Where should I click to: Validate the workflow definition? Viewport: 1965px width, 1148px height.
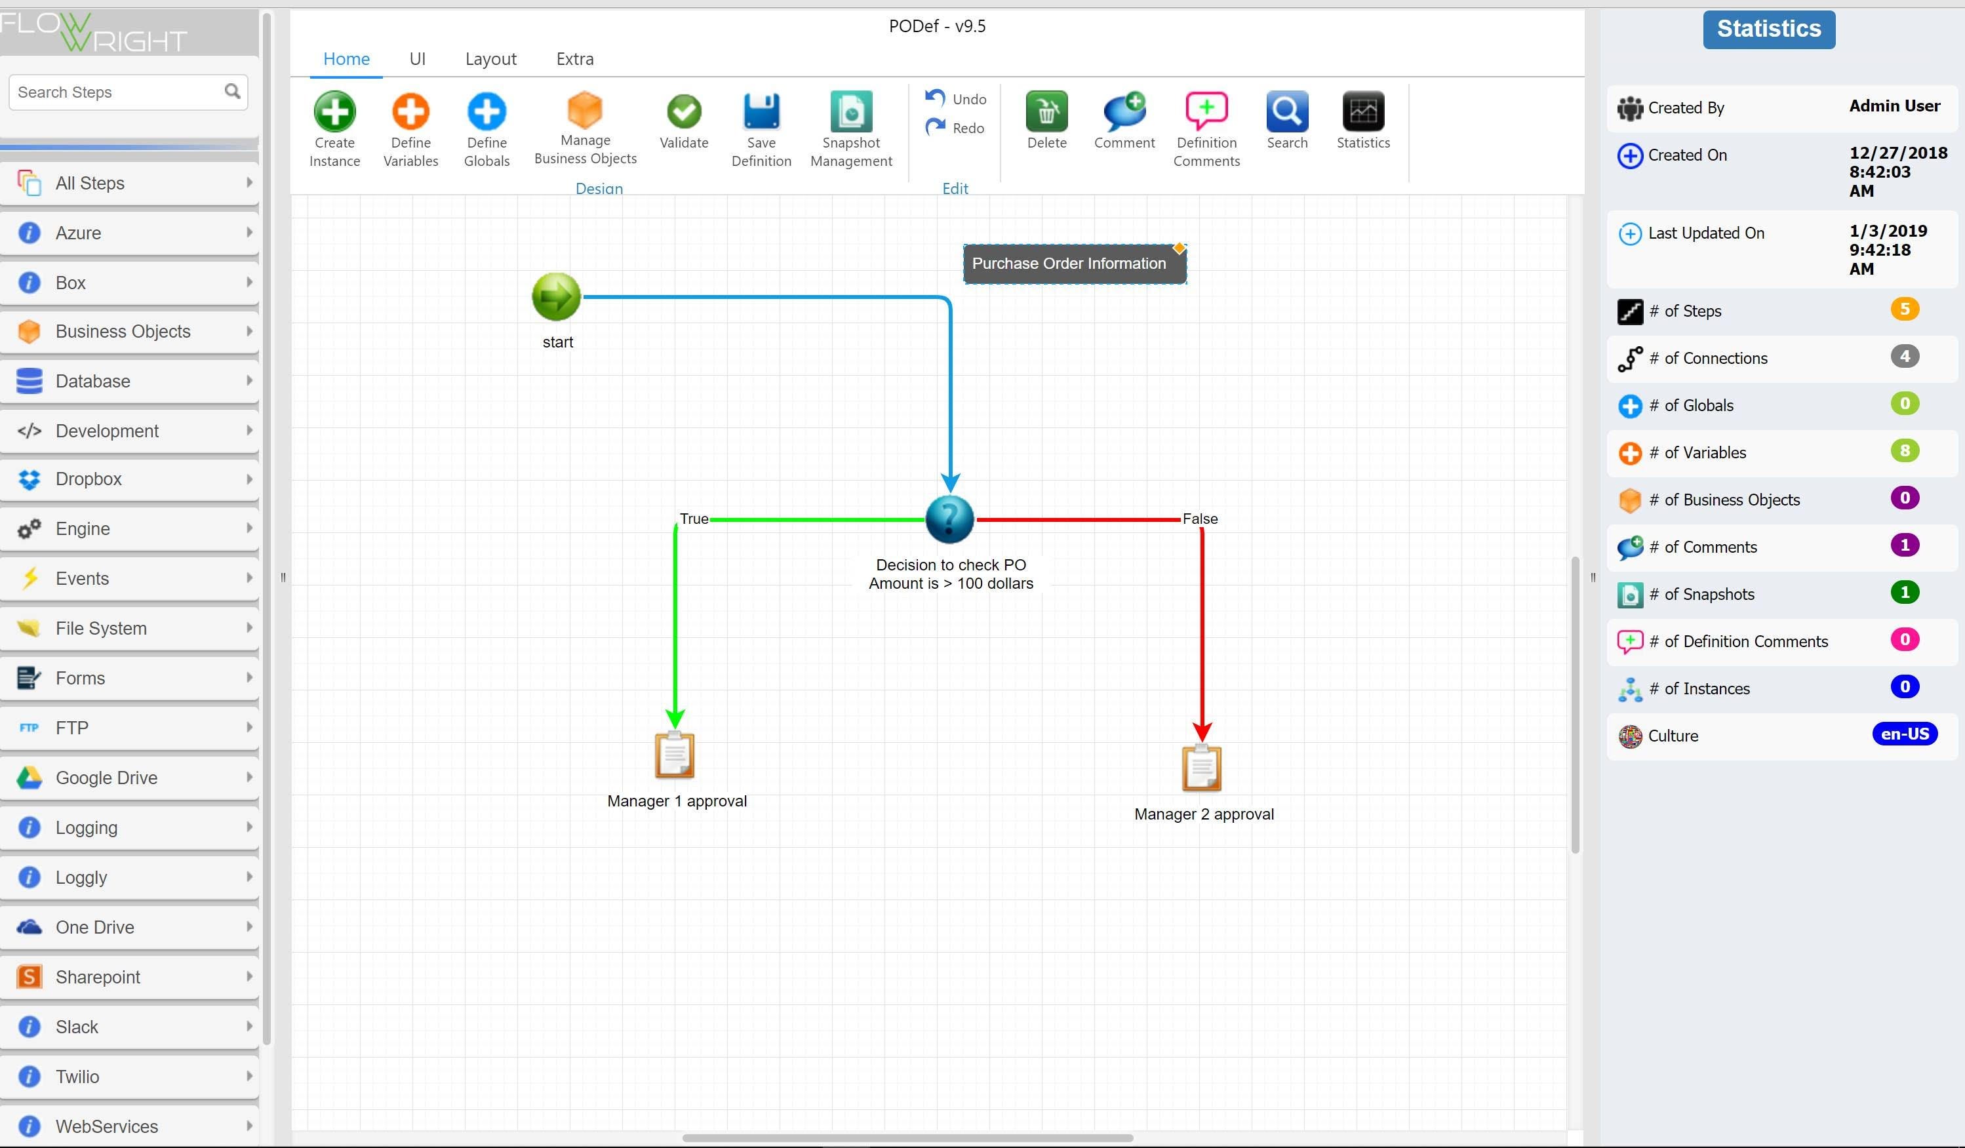click(x=684, y=112)
